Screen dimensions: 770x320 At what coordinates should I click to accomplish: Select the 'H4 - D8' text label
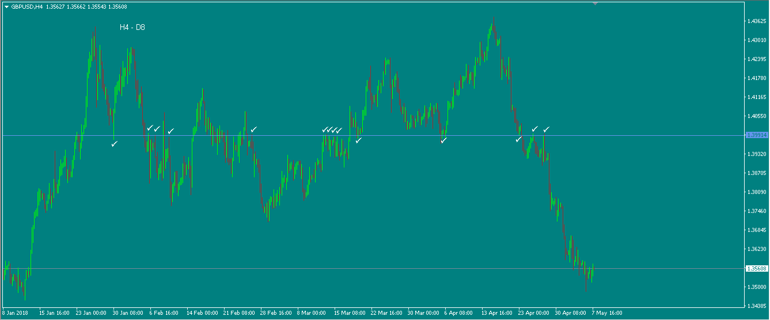click(x=132, y=27)
